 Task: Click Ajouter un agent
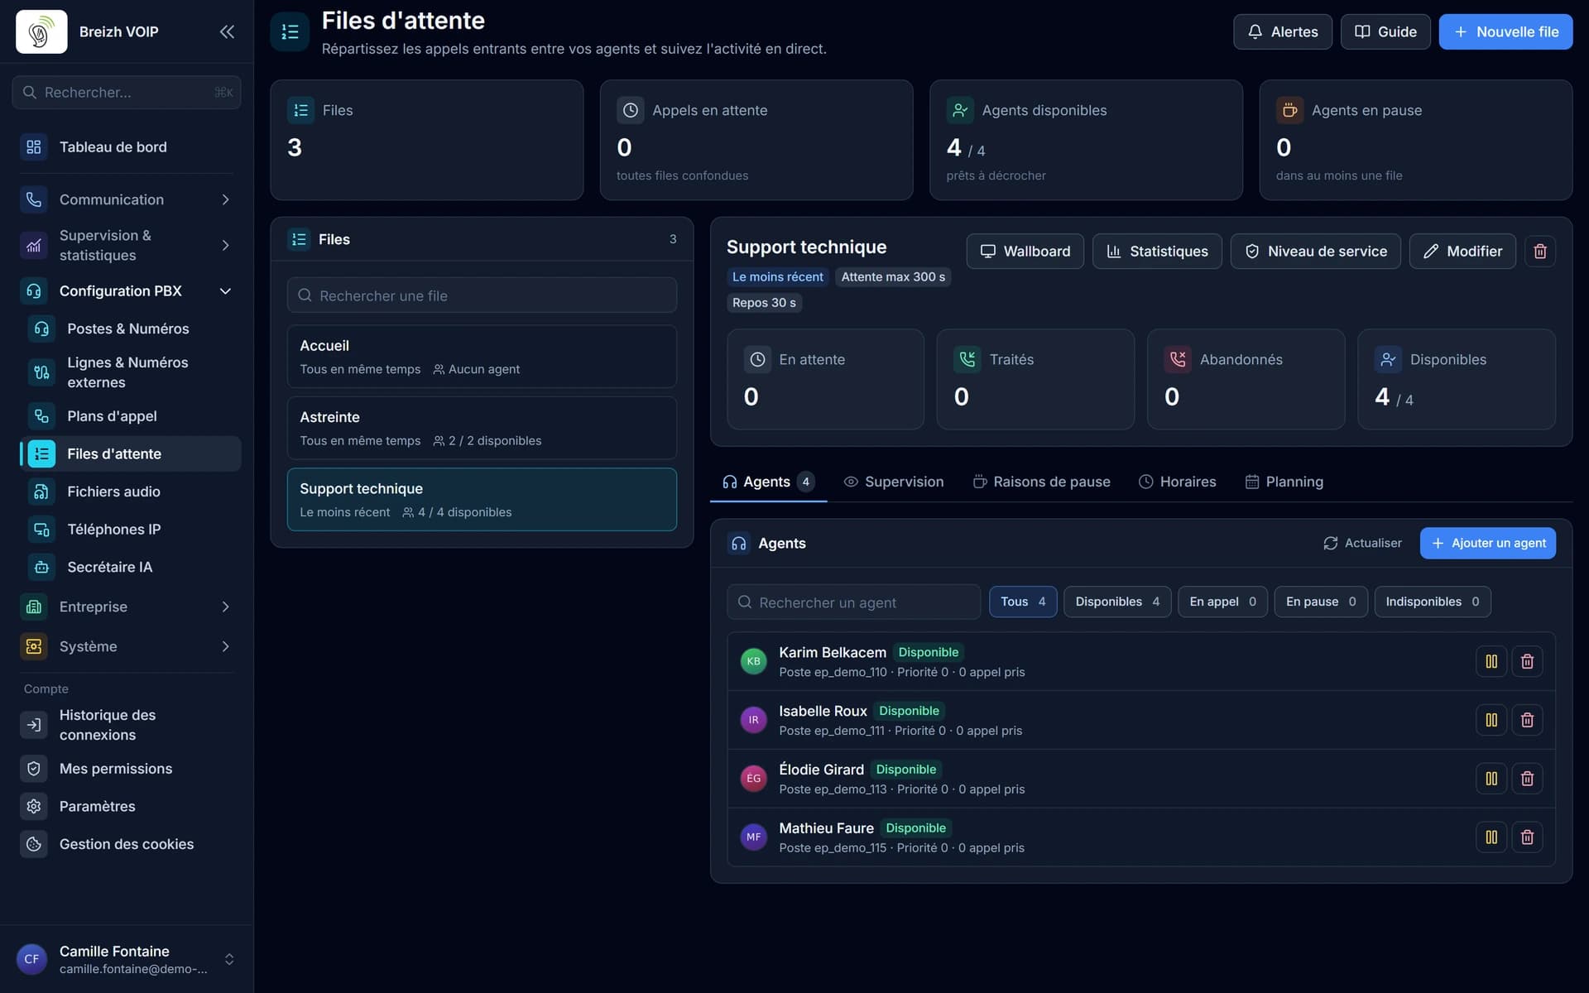coord(1487,543)
